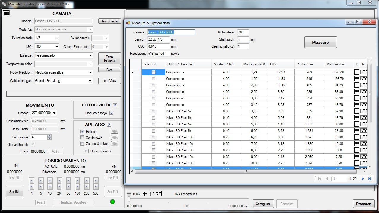Click the Measure button

(320, 42)
